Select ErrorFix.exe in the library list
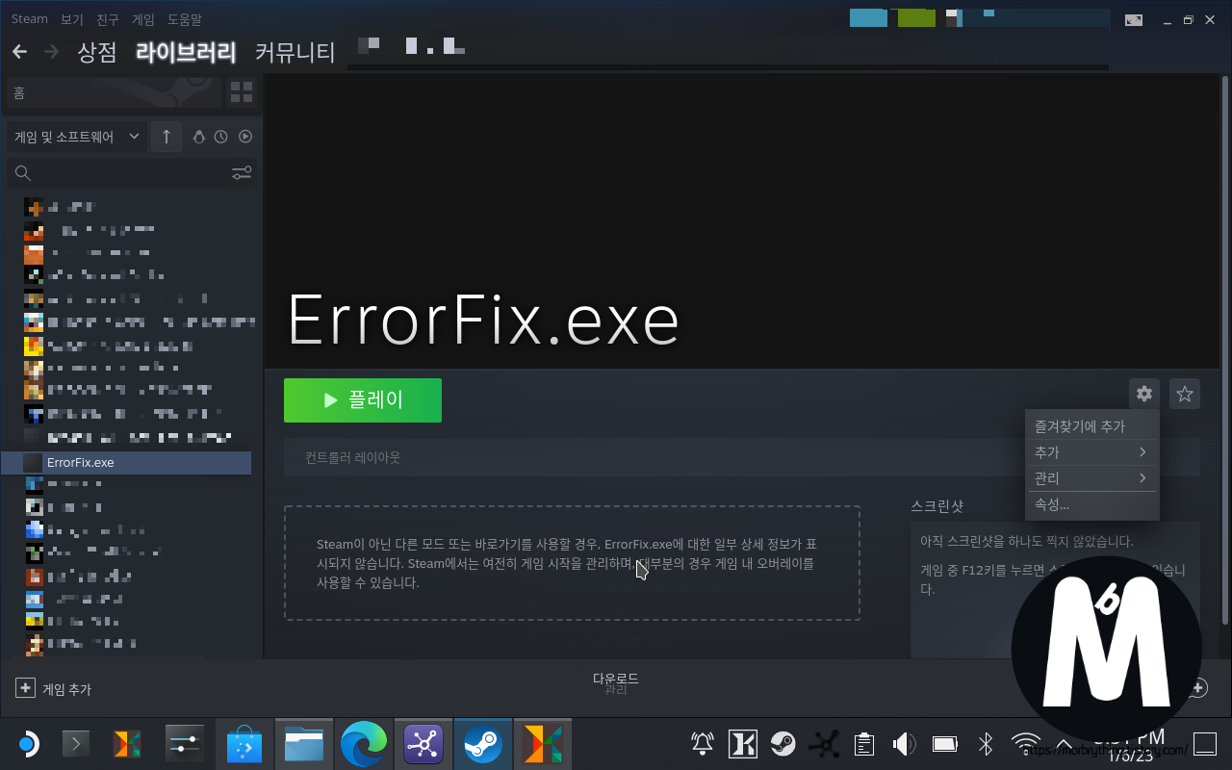Viewport: 1232px width, 770px height. [126, 463]
